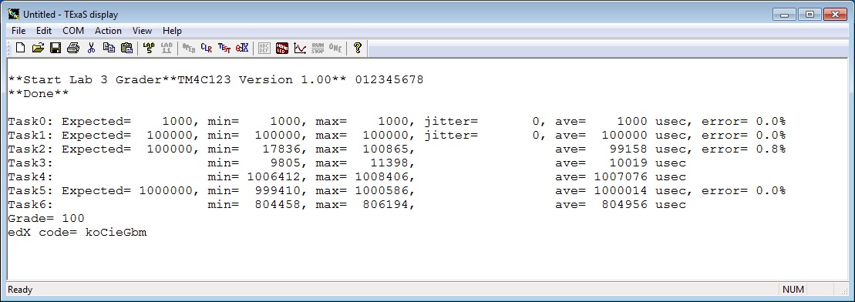
Task: Select the greyed LAB 11 toolbar icon
Action: click(x=167, y=48)
